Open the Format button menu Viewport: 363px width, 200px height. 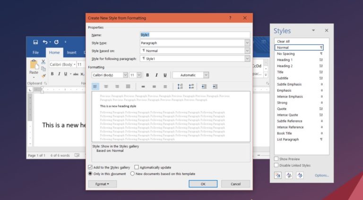102,184
